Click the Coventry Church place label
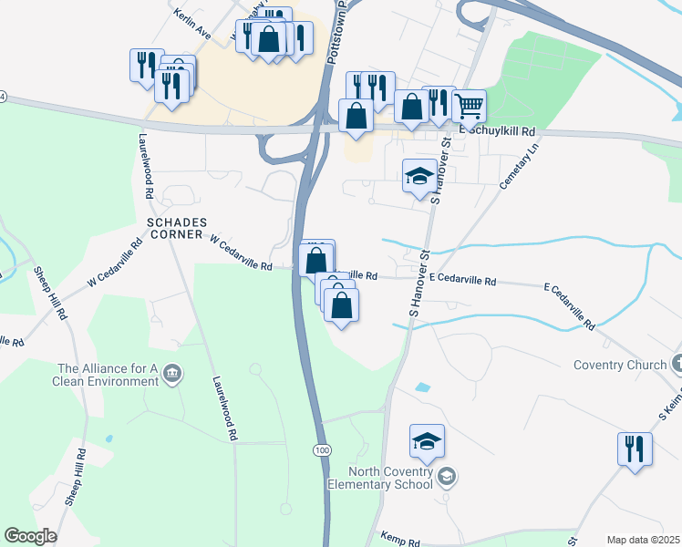 620,365
